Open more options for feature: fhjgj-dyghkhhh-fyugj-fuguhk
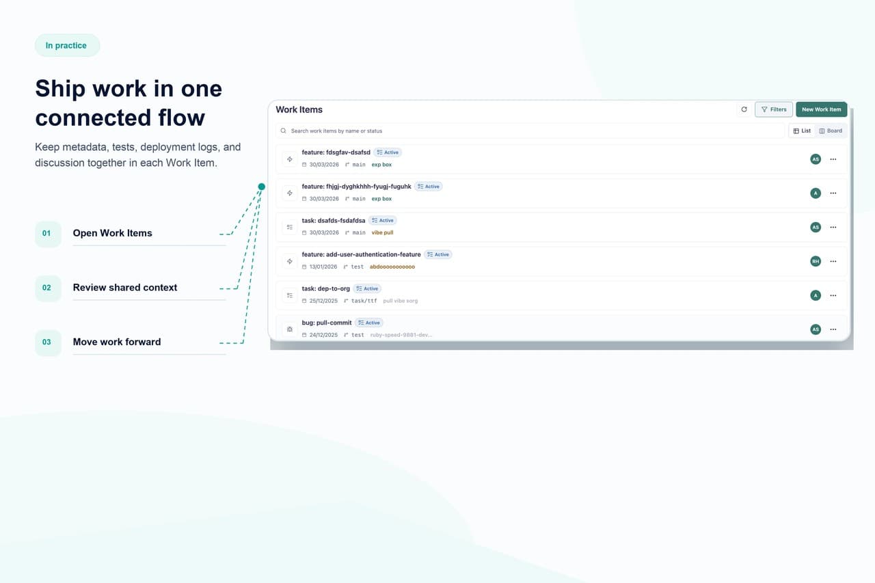 [x=833, y=193]
